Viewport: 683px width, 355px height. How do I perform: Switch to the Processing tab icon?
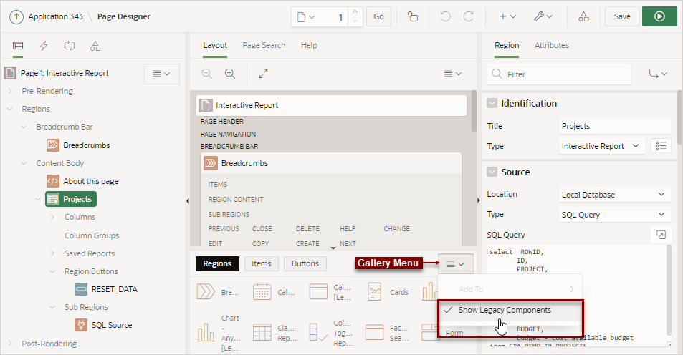coord(70,46)
